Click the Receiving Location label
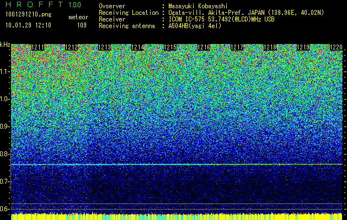Image resolution: width=347 pixels, height=220 pixels. [x=129, y=13]
